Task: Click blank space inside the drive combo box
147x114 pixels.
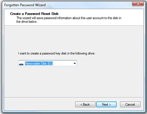Action: point(63,63)
